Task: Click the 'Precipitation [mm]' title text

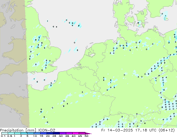Action: pyautogui.click(x=18, y=130)
